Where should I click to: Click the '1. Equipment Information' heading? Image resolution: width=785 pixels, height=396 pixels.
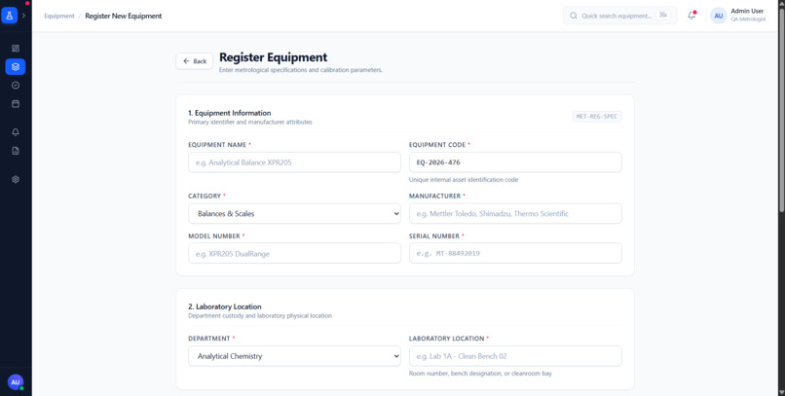coord(229,113)
